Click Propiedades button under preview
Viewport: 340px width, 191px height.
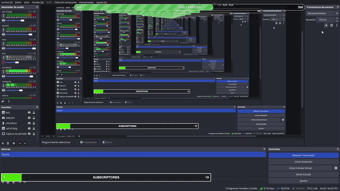click(x=88, y=142)
